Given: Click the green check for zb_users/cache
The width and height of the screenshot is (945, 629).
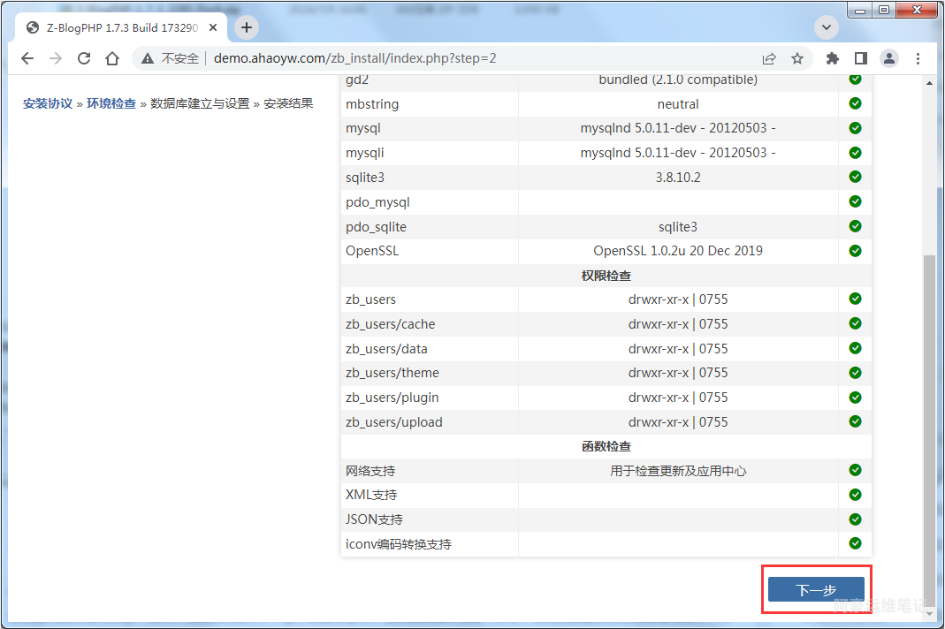Looking at the screenshot, I should pyautogui.click(x=855, y=323).
